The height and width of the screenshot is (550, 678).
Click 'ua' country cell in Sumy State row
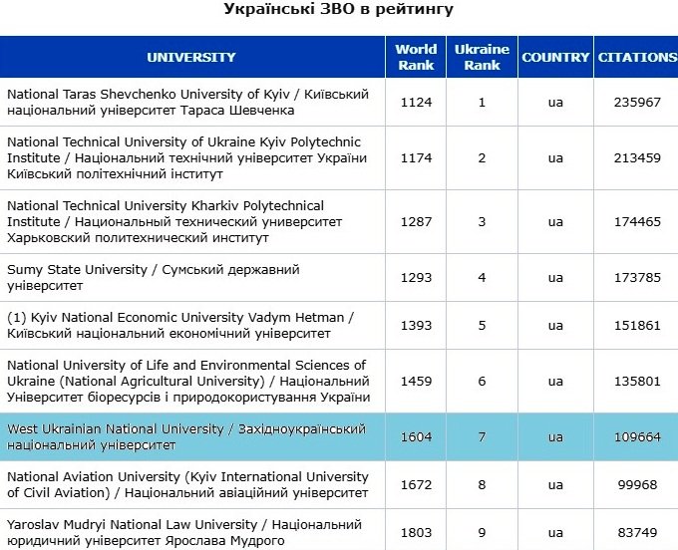(555, 278)
